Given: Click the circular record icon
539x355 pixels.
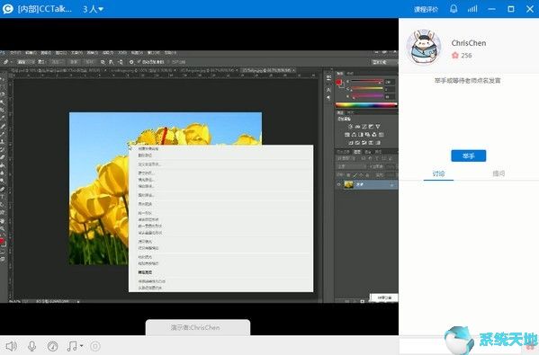Looking at the screenshot, I should [95, 346].
